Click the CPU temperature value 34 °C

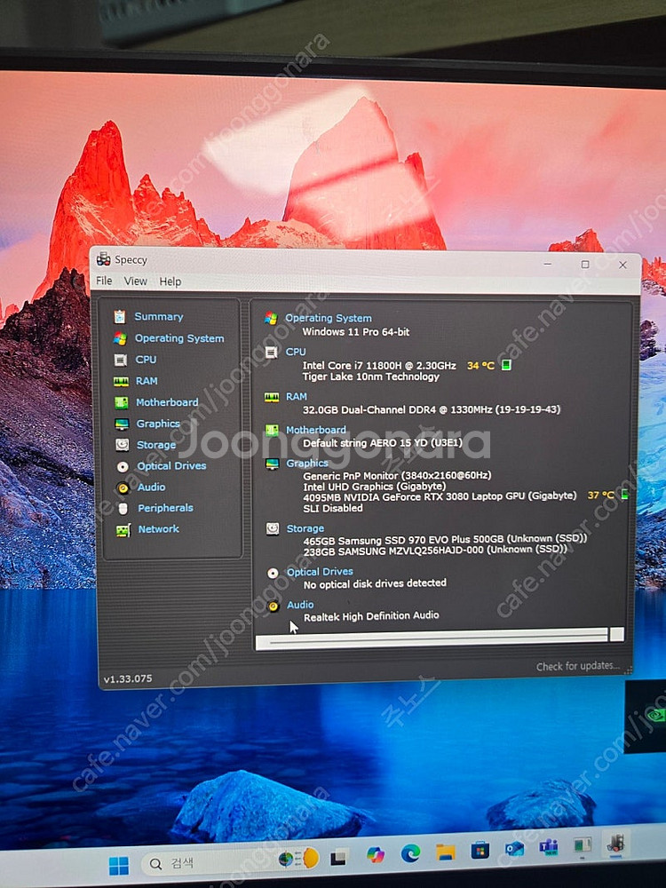pyautogui.click(x=480, y=366)
